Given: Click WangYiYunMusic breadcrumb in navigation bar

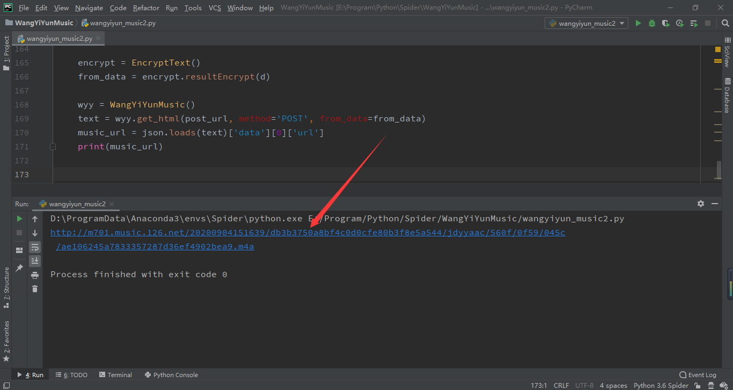Looking at the screenshot, I should [x=39, y=23].
